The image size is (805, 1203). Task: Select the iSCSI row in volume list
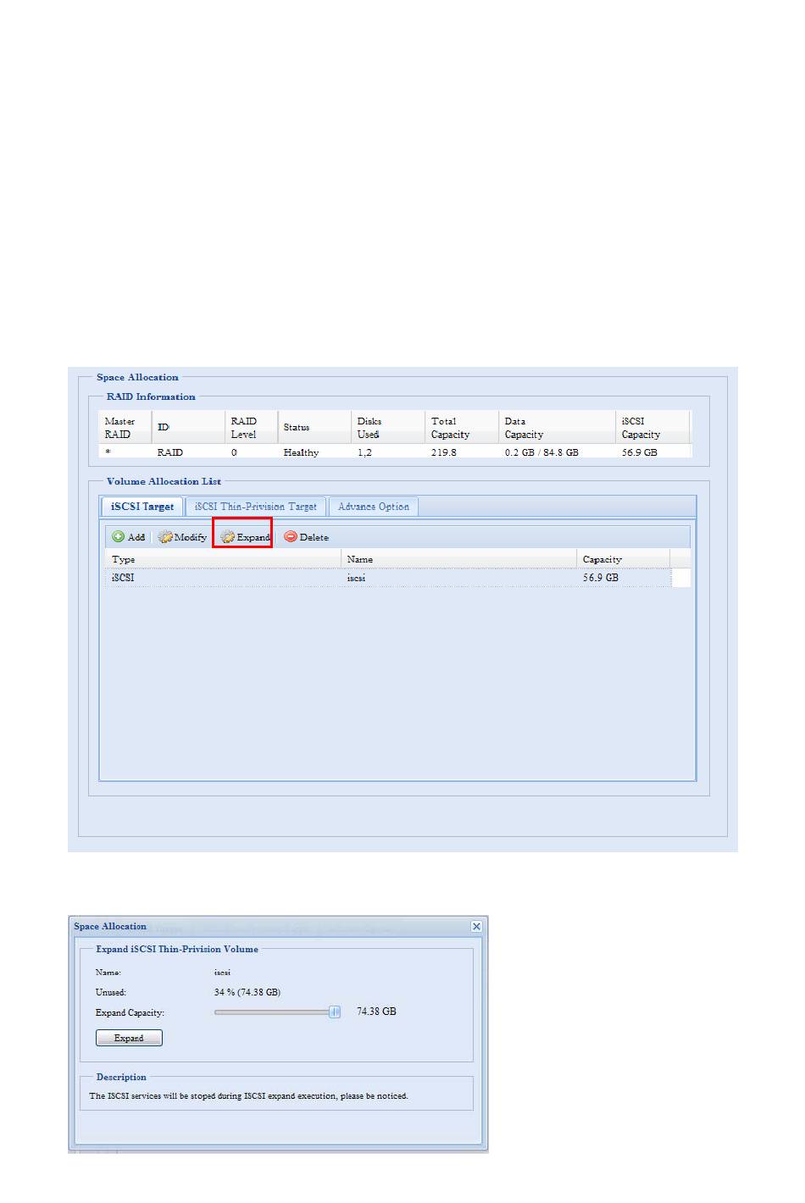click(397, 578)
